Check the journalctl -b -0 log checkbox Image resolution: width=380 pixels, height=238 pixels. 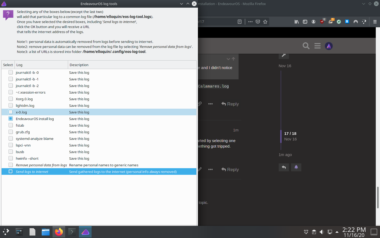11,72
